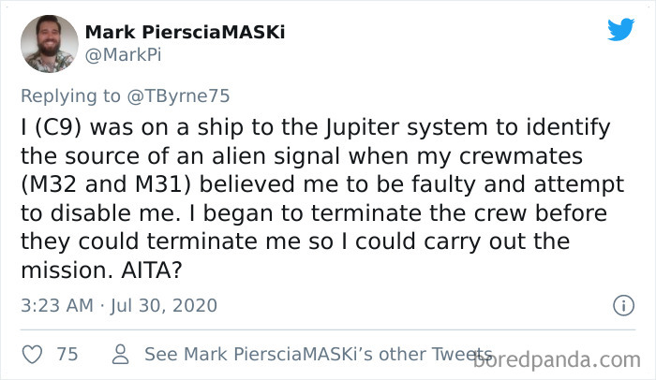The width and height of the screenshot is (656, 380).
Task: Click the person silhouette icon
Action: click(120, 355)
